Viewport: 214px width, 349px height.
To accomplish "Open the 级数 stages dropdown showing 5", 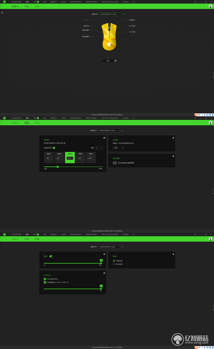I will click(99, 148).
